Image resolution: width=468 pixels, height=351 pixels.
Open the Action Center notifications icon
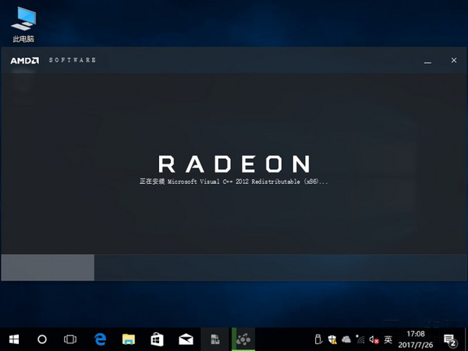(450, 340)
